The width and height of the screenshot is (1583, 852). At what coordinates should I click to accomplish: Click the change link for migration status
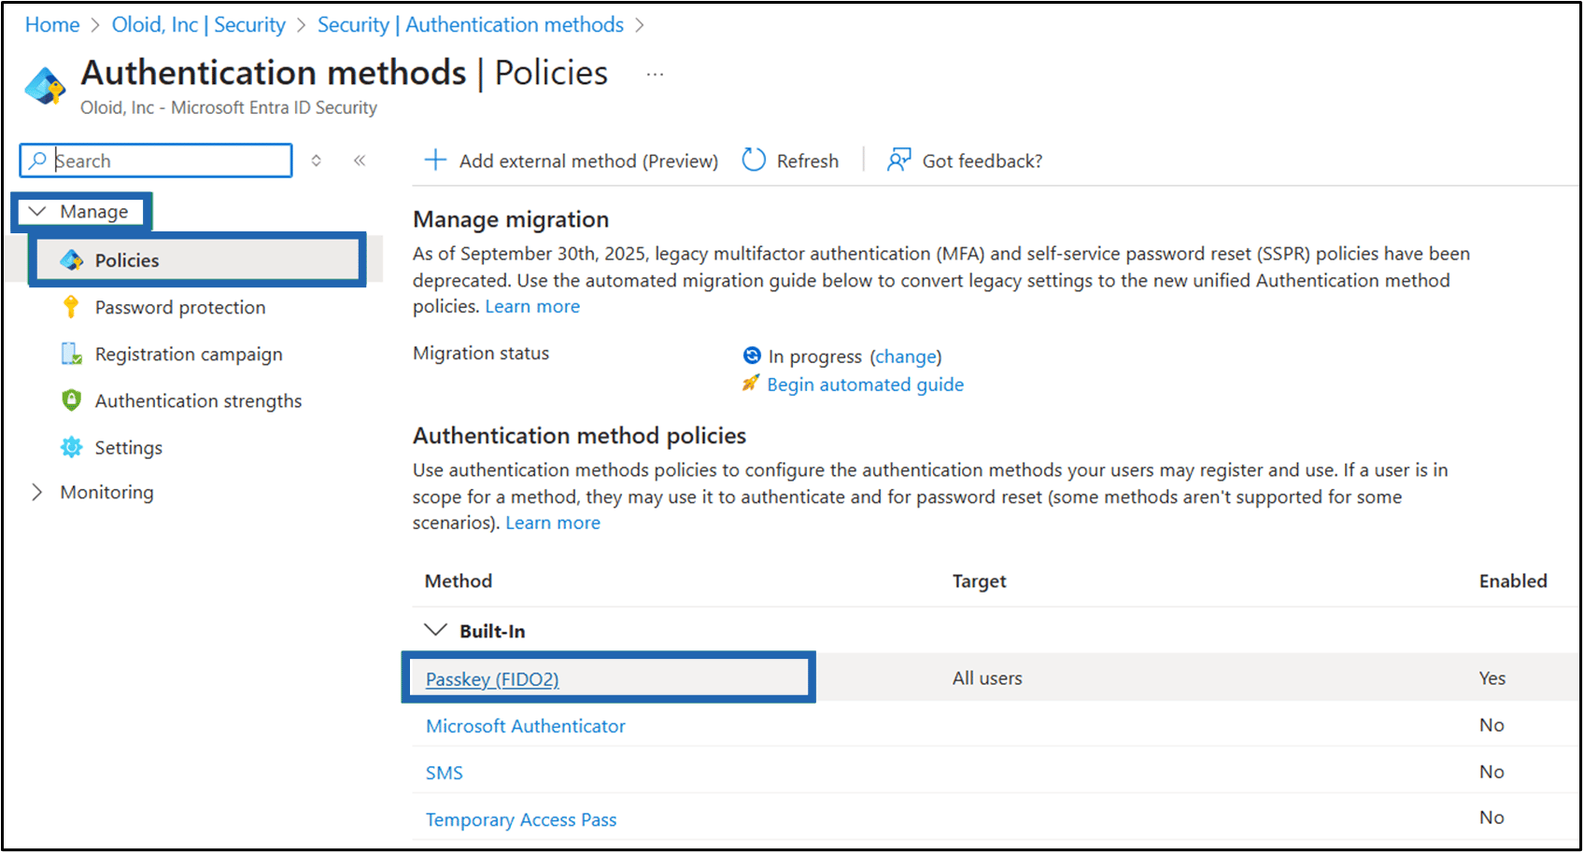pyautogui.click(x=906, y=356)
